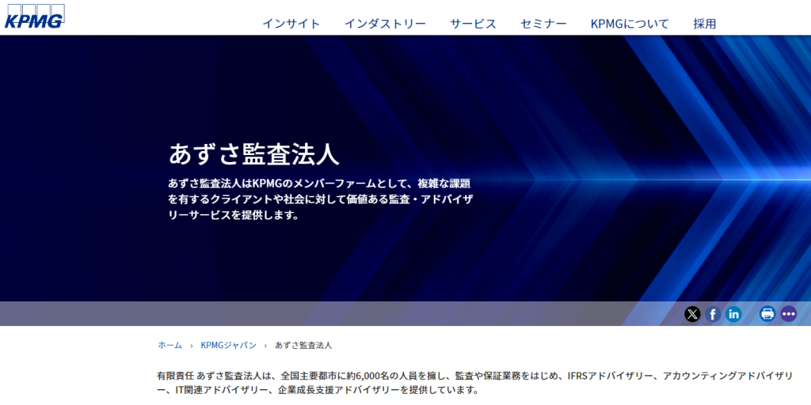Select the あずさ監査法人 breadcrumb item
This screenshot has height=405, width=811.
pyautogui.click(x=303, y=346)
